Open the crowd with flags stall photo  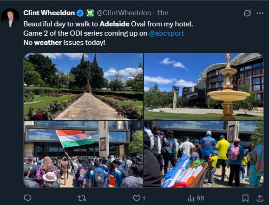tap(203, 154)
